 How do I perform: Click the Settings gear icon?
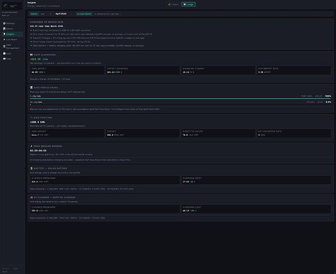point(4,23)
